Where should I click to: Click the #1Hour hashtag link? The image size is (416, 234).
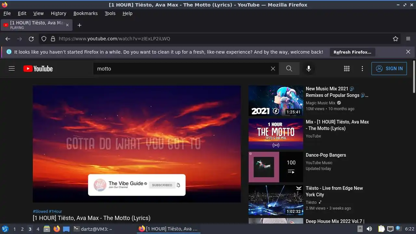pyautogui.click(x=56, y=211)
